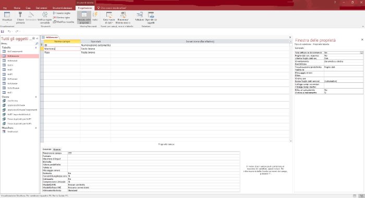Select the first table under Tabelle

click(20, 52)
